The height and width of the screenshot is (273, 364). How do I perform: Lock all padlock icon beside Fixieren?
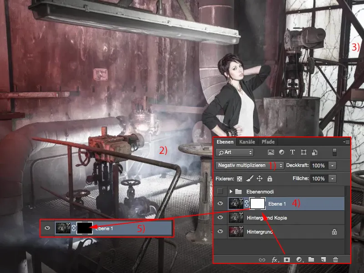pos(269,178)
